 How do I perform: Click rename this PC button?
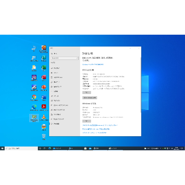(x=90, y=98)
